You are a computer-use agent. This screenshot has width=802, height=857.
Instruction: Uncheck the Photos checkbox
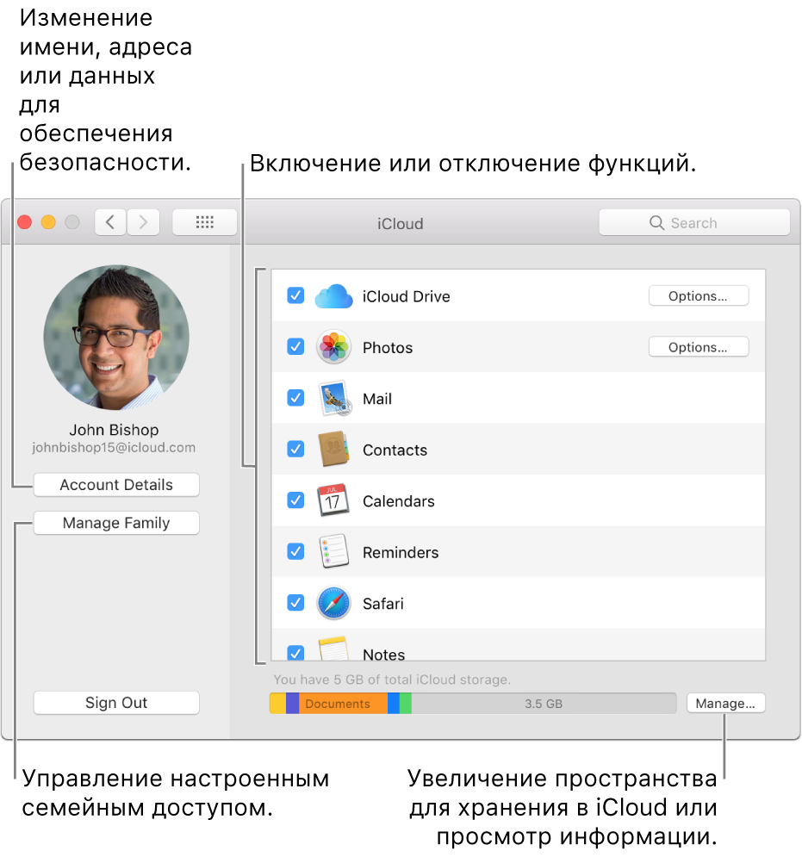point(295,346)
